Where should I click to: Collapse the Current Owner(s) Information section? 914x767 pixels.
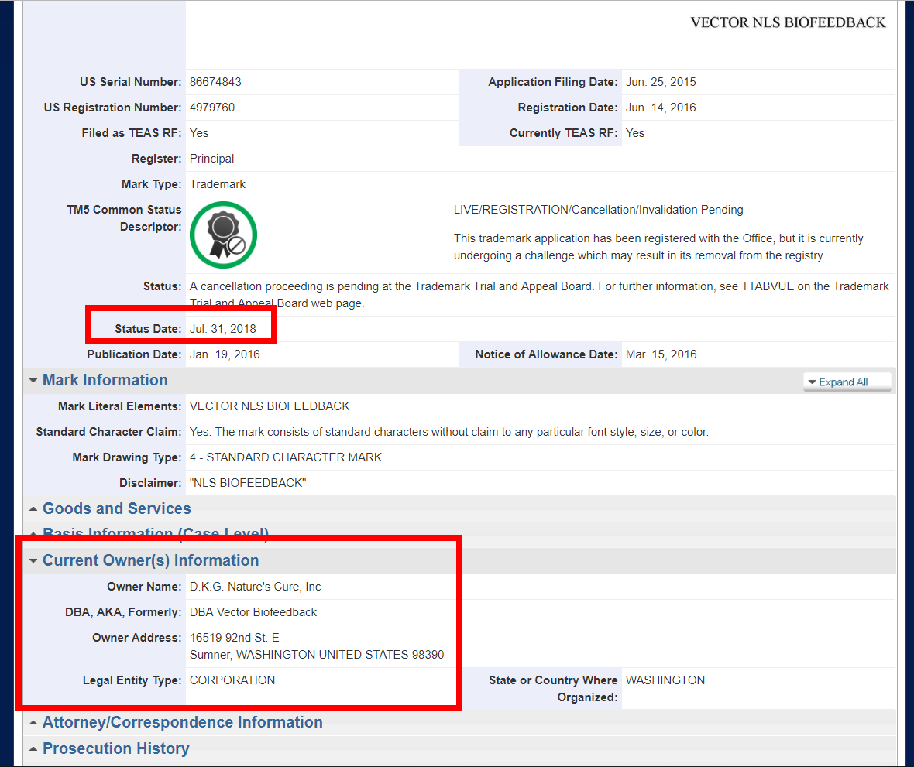point(150,560)
